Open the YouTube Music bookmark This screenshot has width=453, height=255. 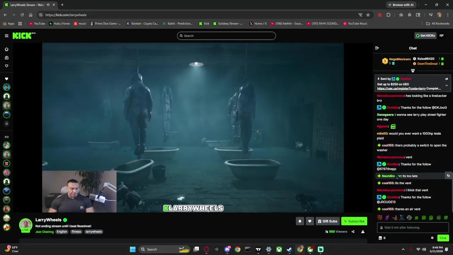coord(355,24)
